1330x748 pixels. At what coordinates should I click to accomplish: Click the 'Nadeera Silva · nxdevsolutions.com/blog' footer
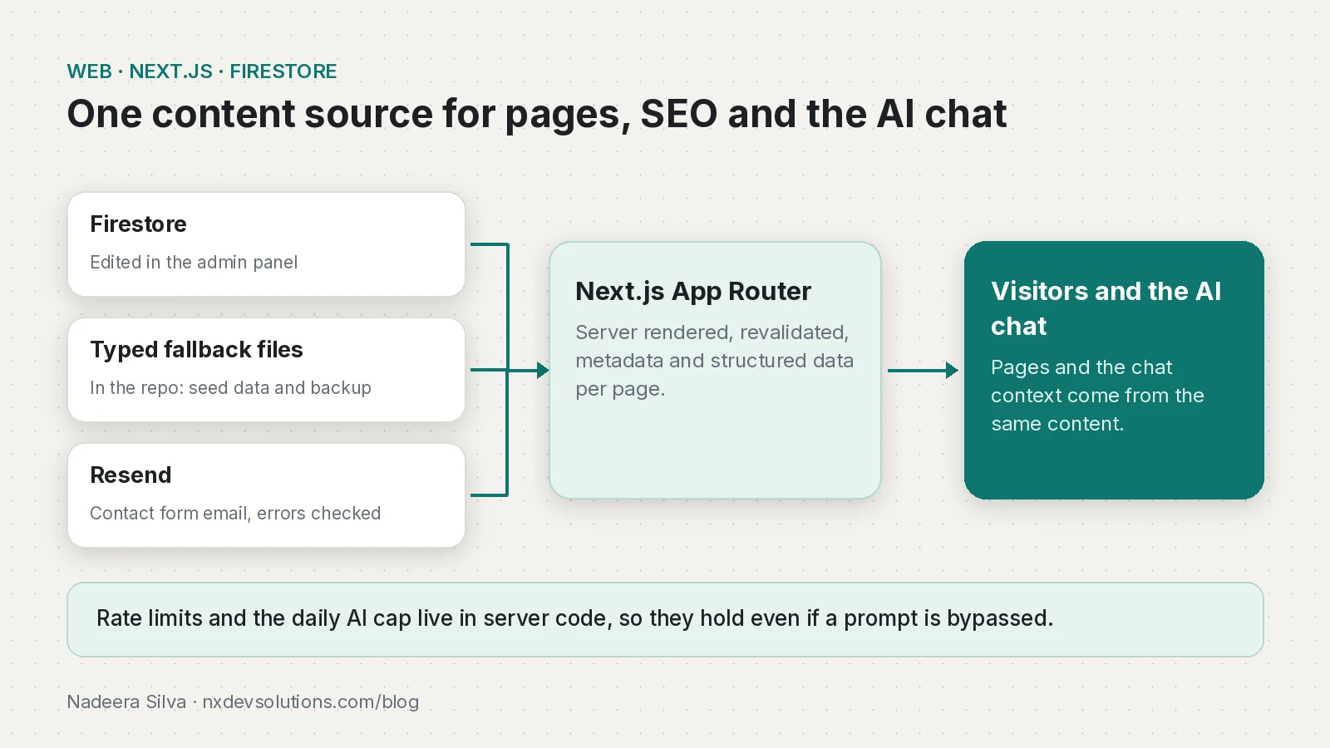[243, 702]
